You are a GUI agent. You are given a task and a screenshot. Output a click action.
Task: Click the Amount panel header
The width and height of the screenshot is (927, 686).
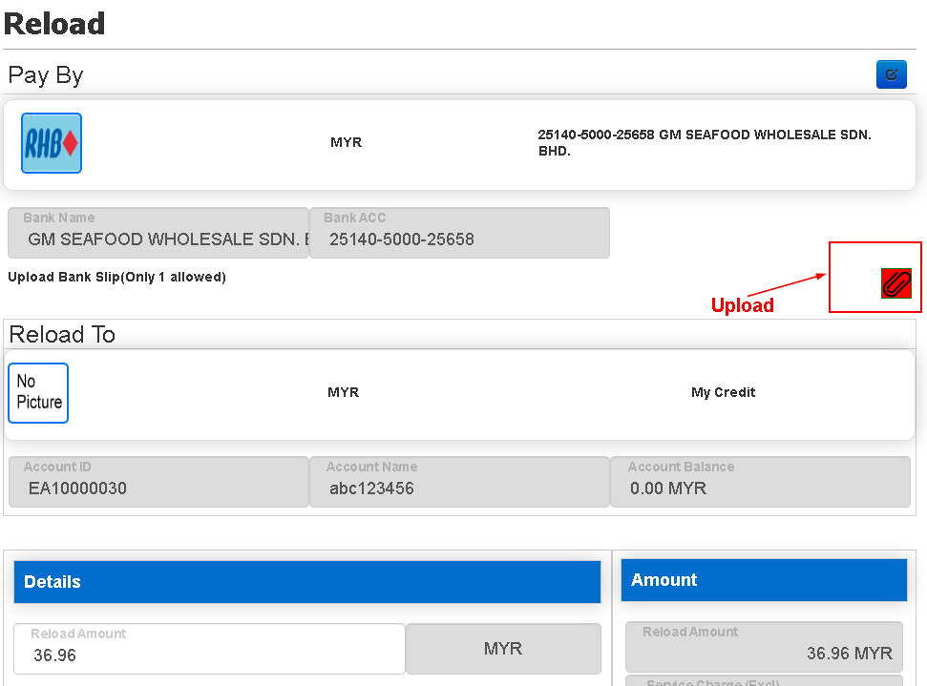click(x=764, y=580)
